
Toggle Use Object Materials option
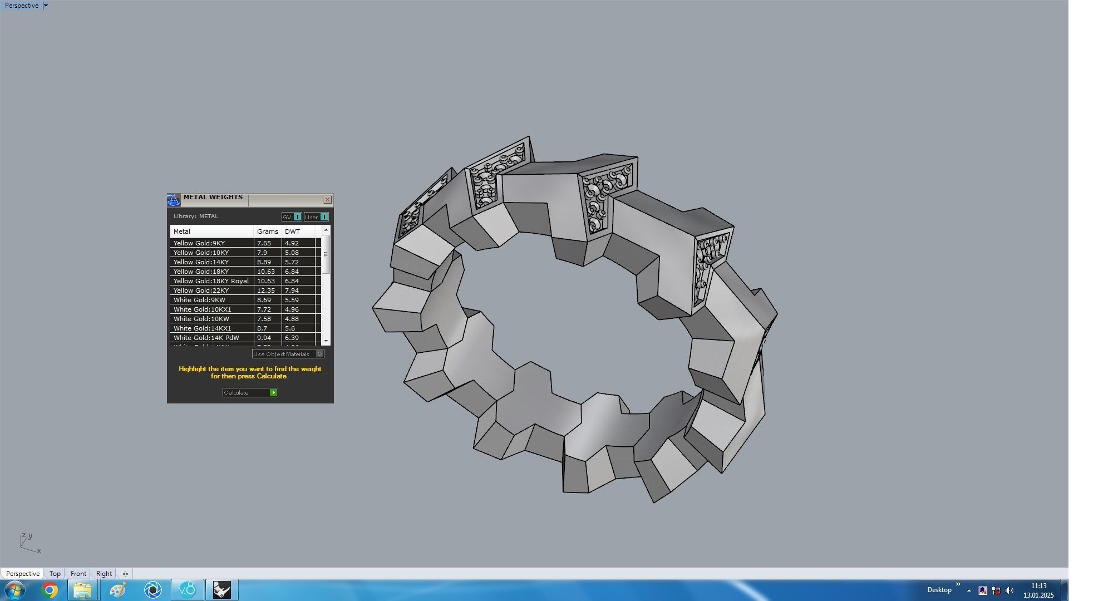point(288,354)
